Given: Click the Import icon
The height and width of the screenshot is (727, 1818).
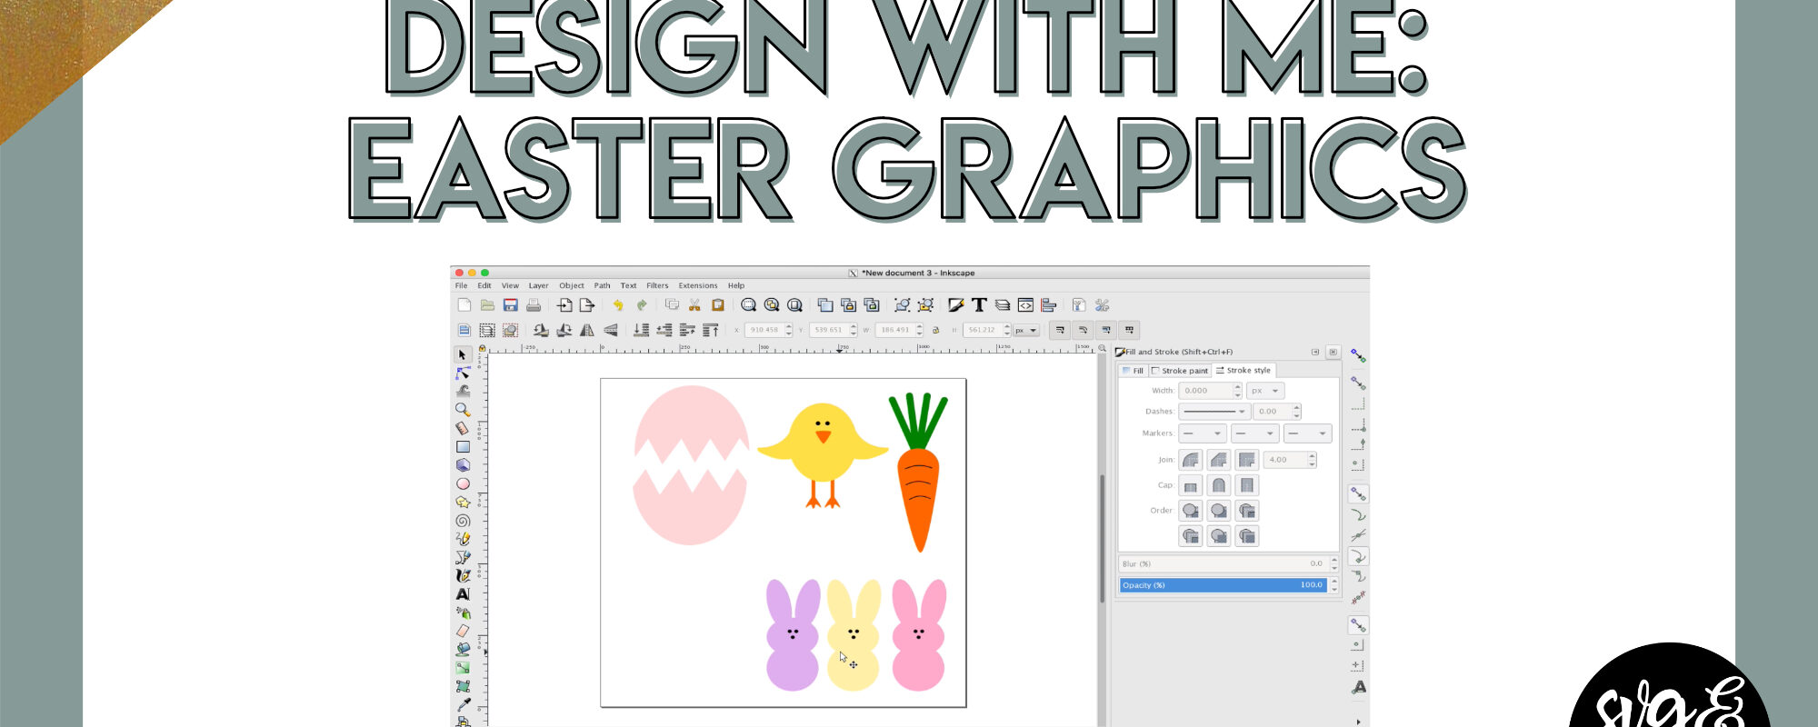Looking at the screenshot, I should 564,305.
